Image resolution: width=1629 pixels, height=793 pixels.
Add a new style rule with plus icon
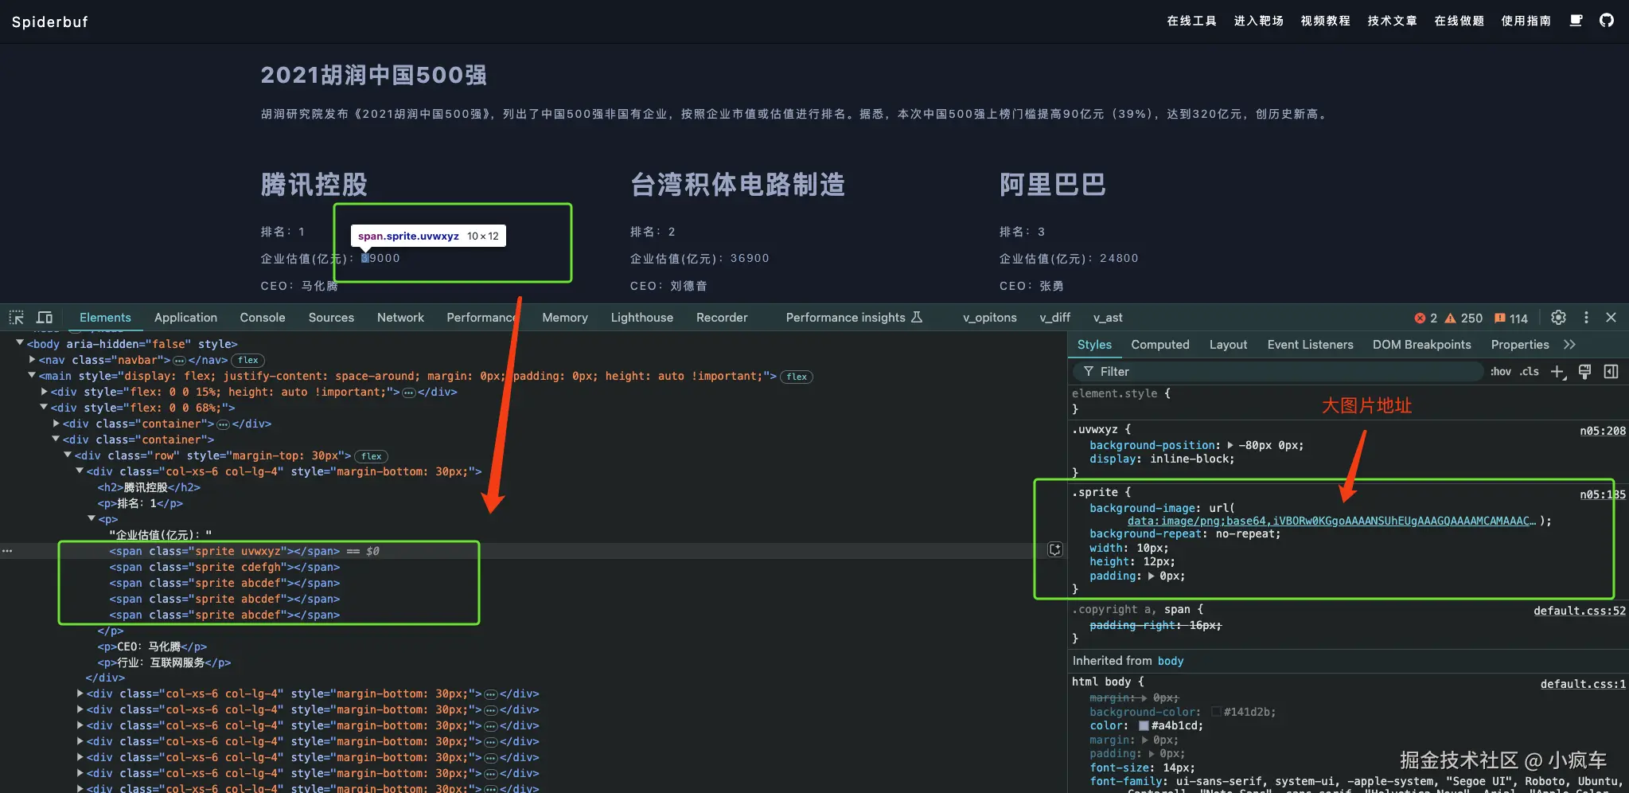1558,372
